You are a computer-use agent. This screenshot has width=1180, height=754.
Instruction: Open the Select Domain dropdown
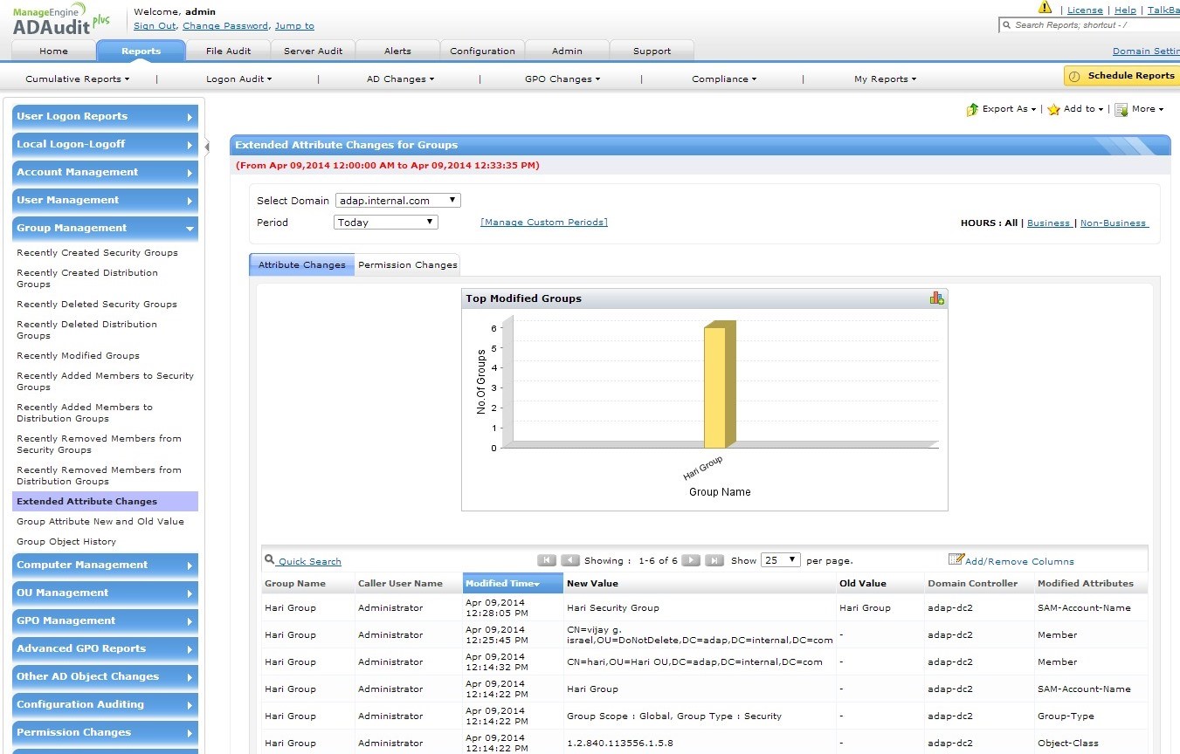[x=397, y=201]
